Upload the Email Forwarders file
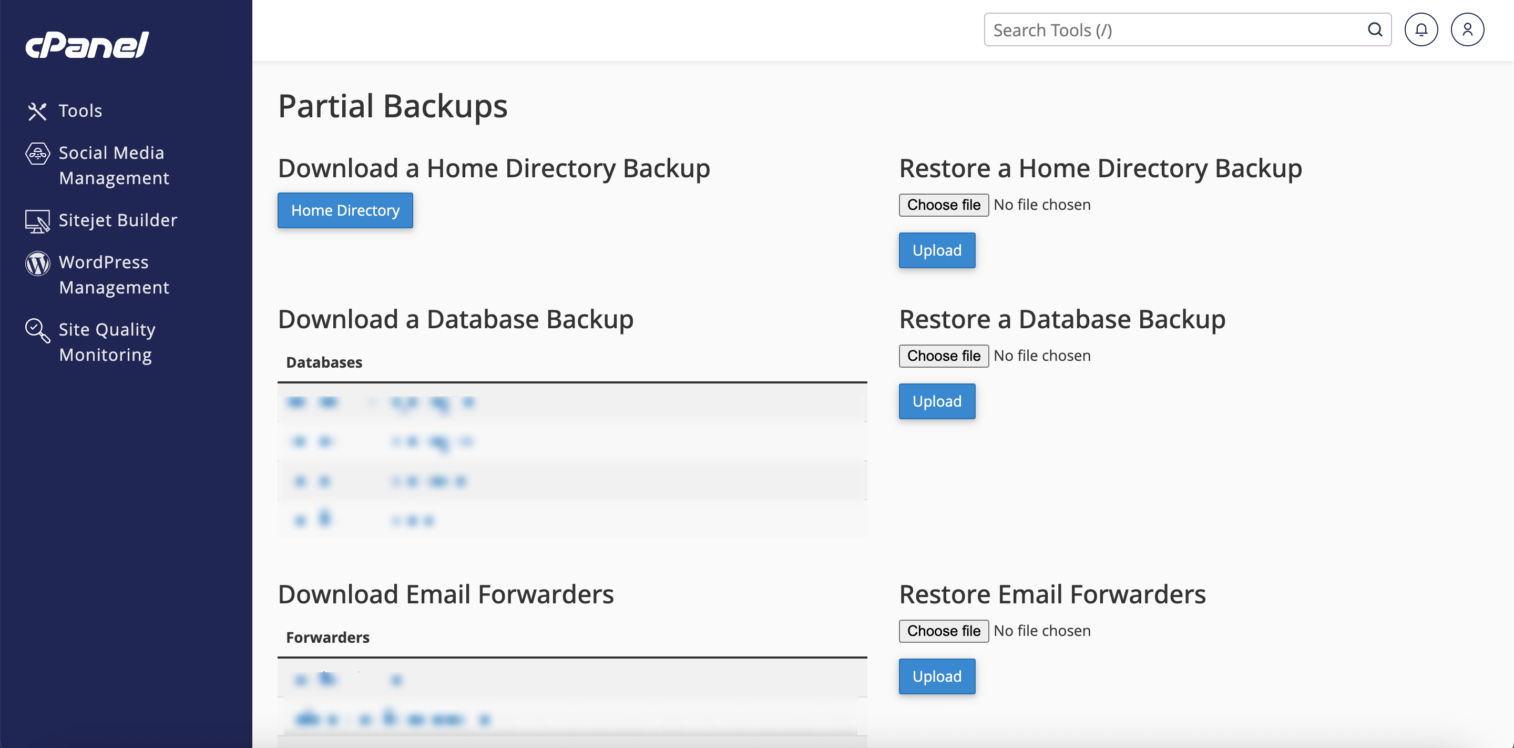Viewport: 1514px width, 748px height. [936, 676]
